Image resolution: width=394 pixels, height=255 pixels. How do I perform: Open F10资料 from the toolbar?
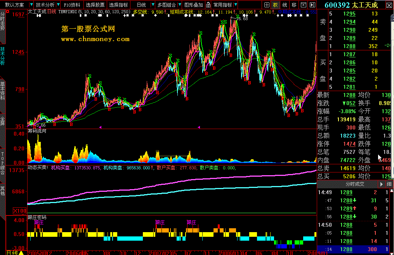point(72,5)
